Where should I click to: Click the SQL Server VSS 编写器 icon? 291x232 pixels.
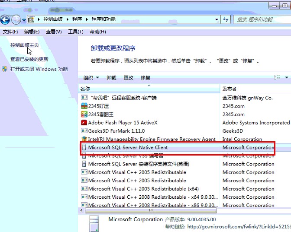pos(84,156)
